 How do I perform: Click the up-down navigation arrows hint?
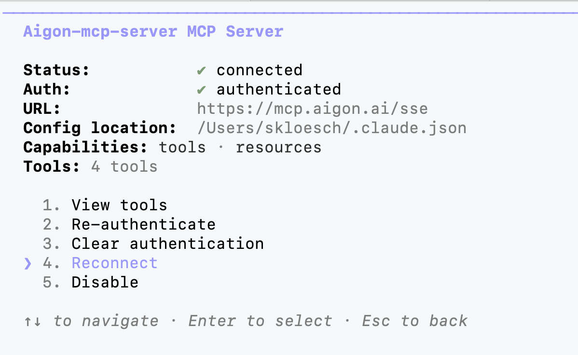coord(32,321)
